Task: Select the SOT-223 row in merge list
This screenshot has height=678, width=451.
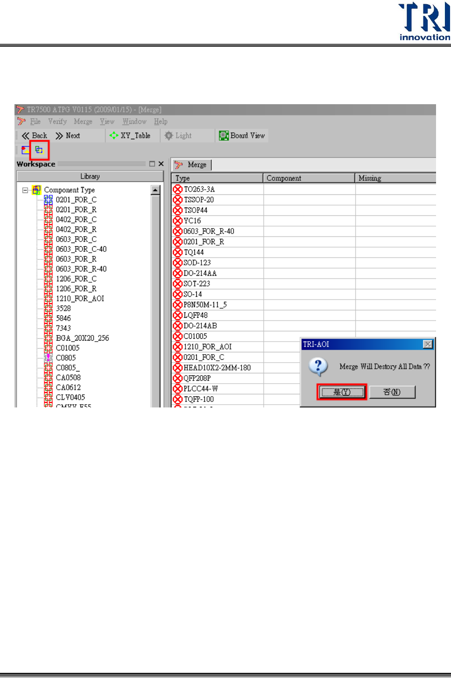Action: pyautogui.click(x=304, y=284)
